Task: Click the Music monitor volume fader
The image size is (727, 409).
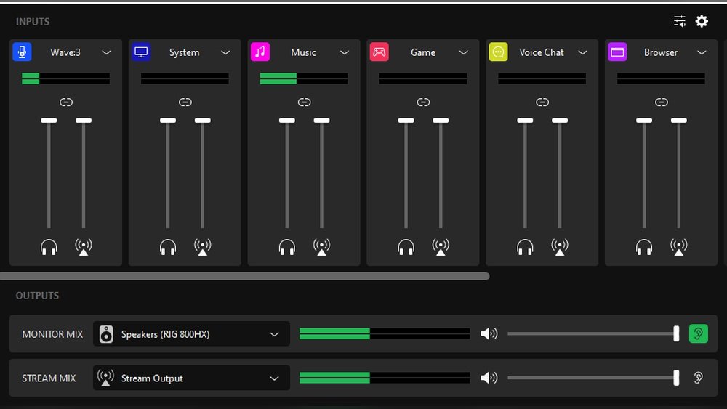Action: click(287, 173)
